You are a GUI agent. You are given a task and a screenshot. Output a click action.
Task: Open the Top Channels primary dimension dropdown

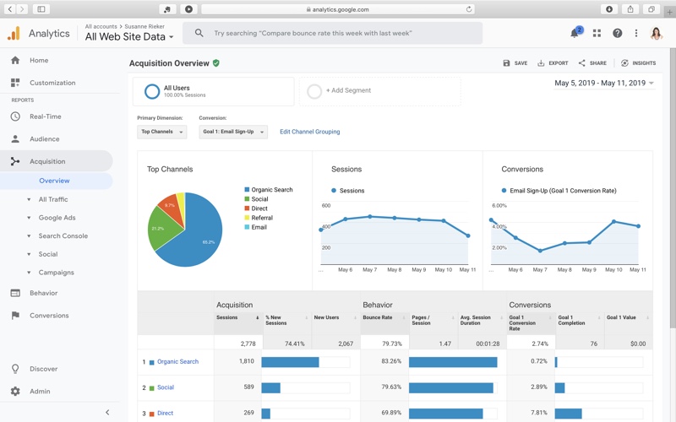pyautogui.click(x=161, y=132)
